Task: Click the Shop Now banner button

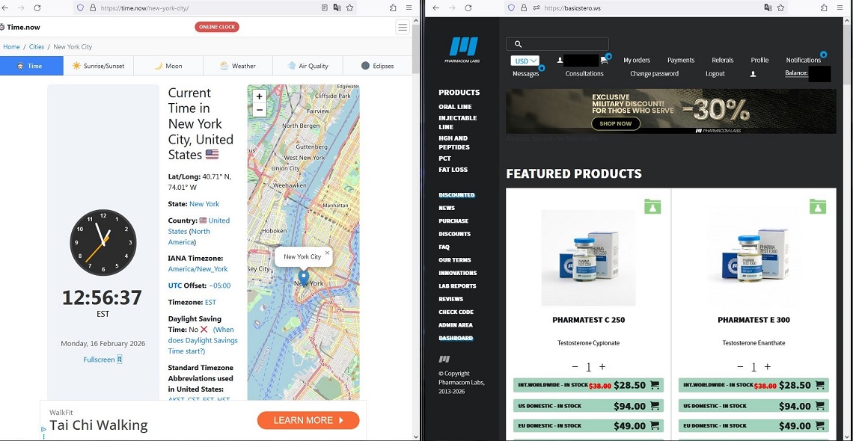Action: [615, 123]
